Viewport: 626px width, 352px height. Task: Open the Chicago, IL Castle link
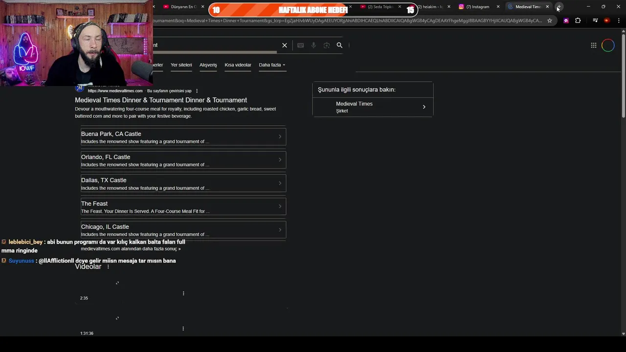click(105, 227)
